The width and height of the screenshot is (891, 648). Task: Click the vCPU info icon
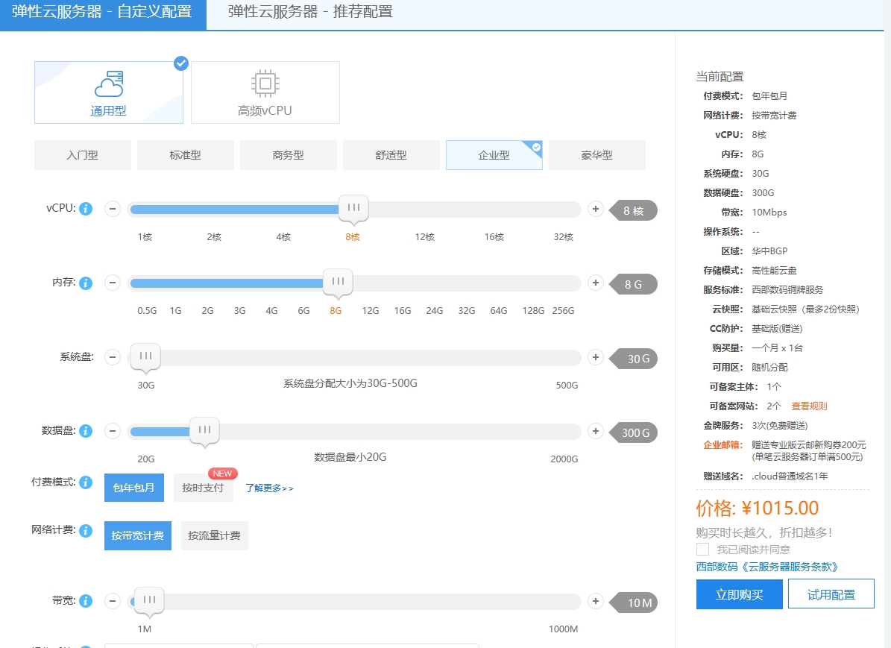coord(86,209)
